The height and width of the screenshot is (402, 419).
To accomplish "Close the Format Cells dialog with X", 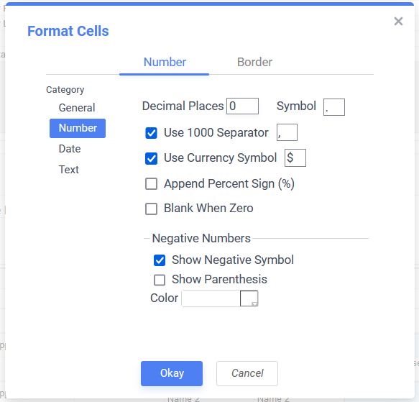I will coord(398,21).
